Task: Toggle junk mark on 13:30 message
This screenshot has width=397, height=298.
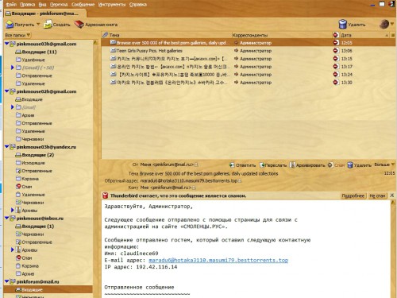Action: (336, 83)
